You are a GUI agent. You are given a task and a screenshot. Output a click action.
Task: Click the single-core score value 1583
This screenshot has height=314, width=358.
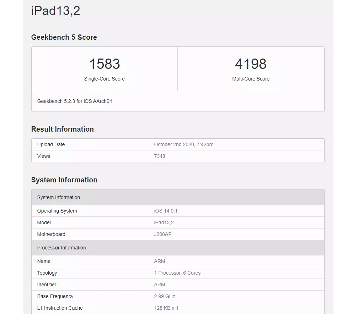[x=105, y=64]
